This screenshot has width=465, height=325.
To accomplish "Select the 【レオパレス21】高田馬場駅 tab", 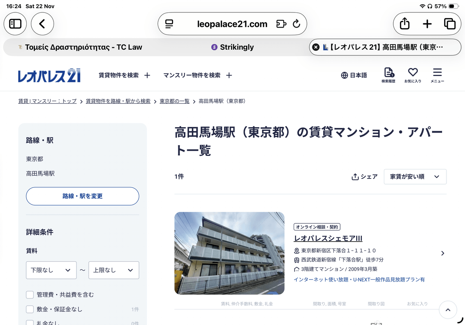I will (386, 47).
